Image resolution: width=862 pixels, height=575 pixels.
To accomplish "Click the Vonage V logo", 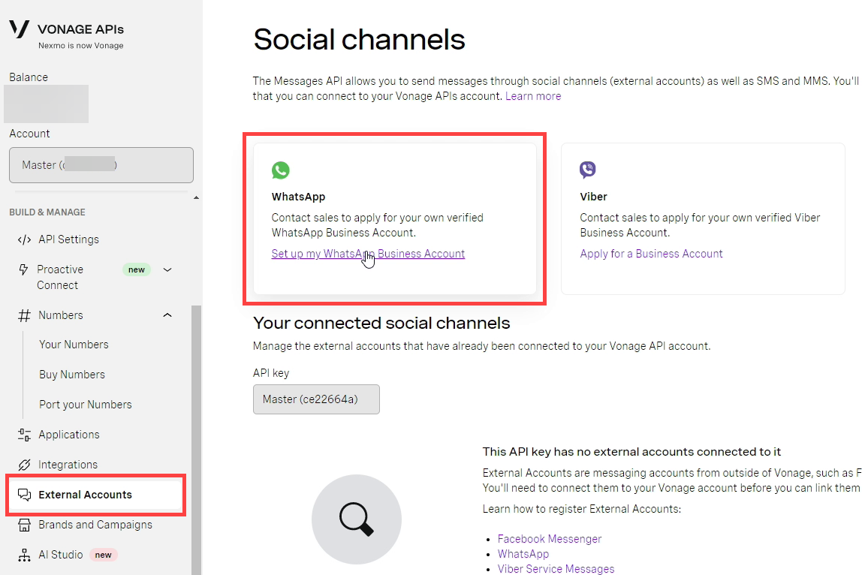I will point(20,29).
